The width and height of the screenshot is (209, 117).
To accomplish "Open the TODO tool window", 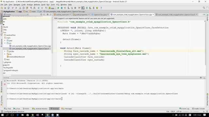I will pyautogui.click(x=26, y=109).
